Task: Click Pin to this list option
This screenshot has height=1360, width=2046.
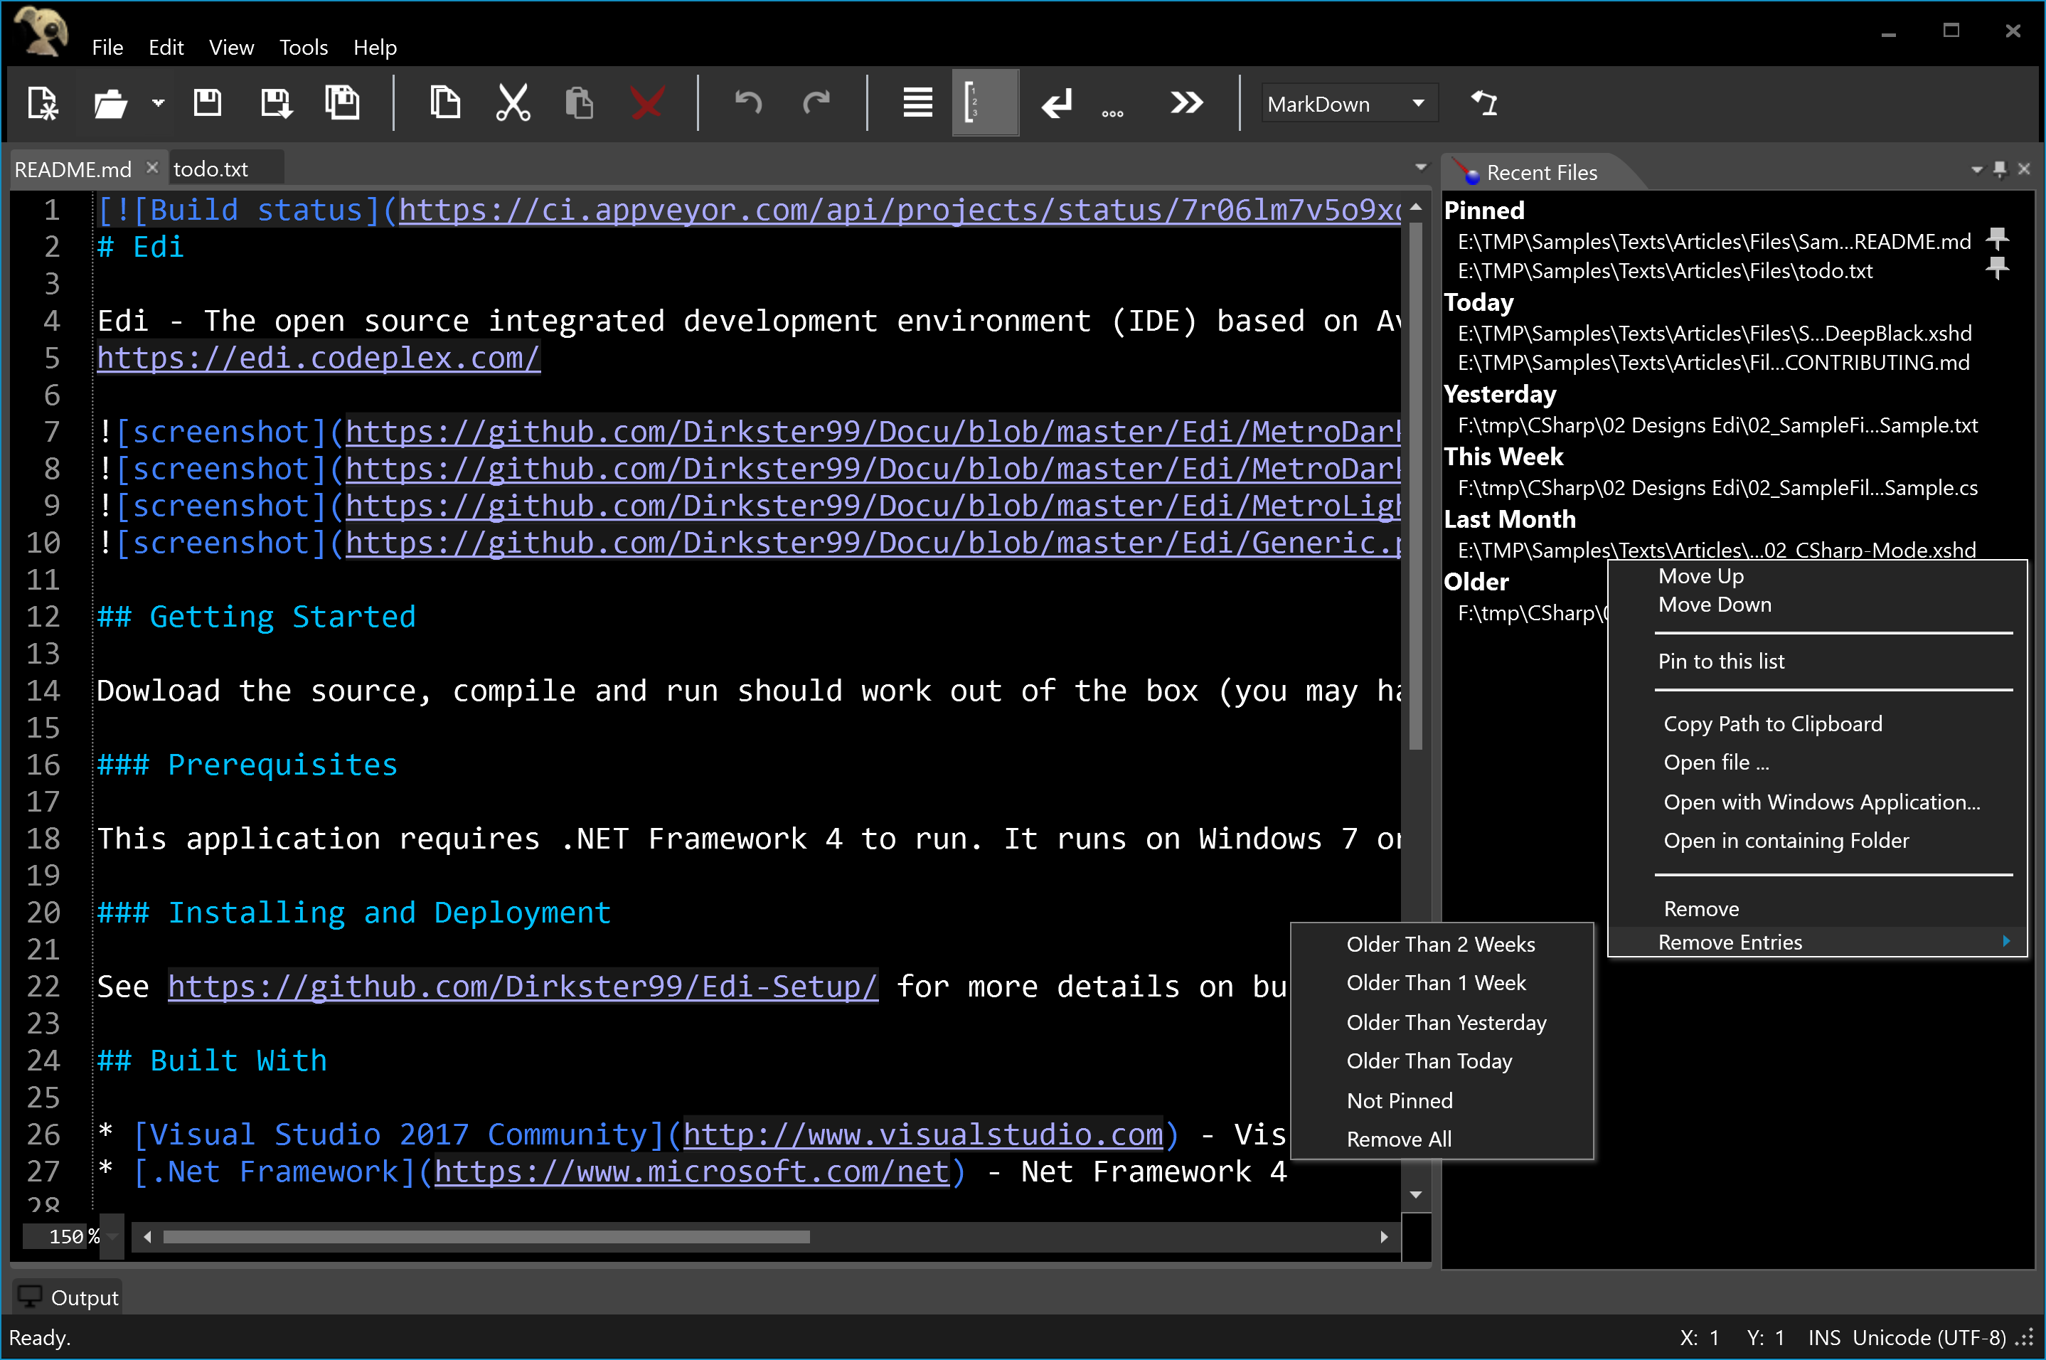Action: pos(1722,660)
